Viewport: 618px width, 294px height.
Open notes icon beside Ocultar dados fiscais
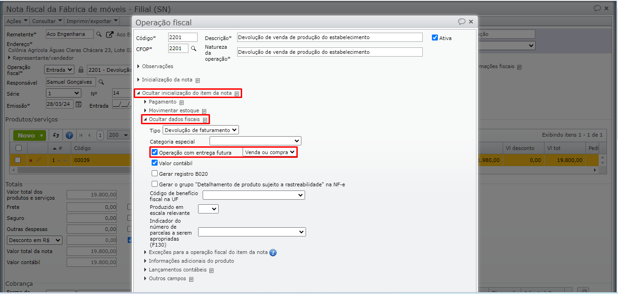(x=205, y=120)
